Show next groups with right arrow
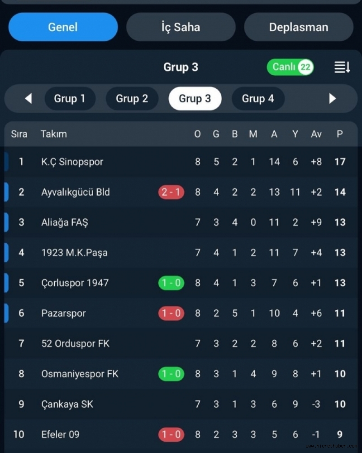362x453 pixels. point(333,98)
